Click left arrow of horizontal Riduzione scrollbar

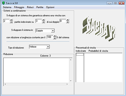click(x=5, y=84)
